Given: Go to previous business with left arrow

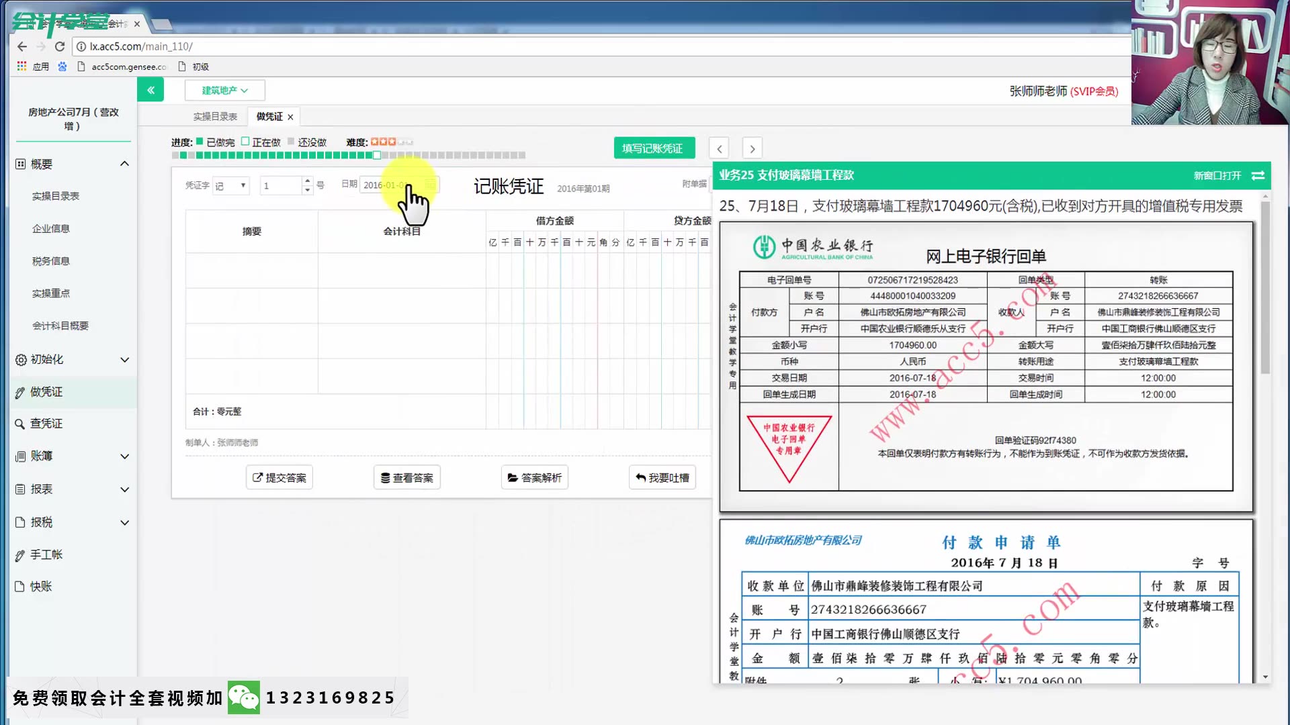Looking at the screenshot, I should pyautogui.click(x=720, y=148).
